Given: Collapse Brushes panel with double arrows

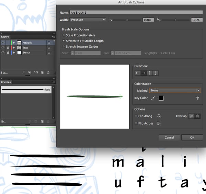Looking at the screenshot, I should click(54, 79).
